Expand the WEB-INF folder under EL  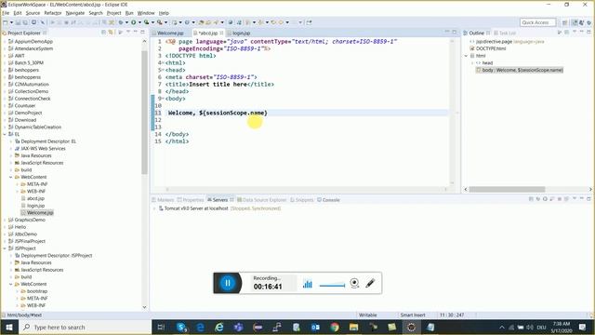(x=17, y=192)
